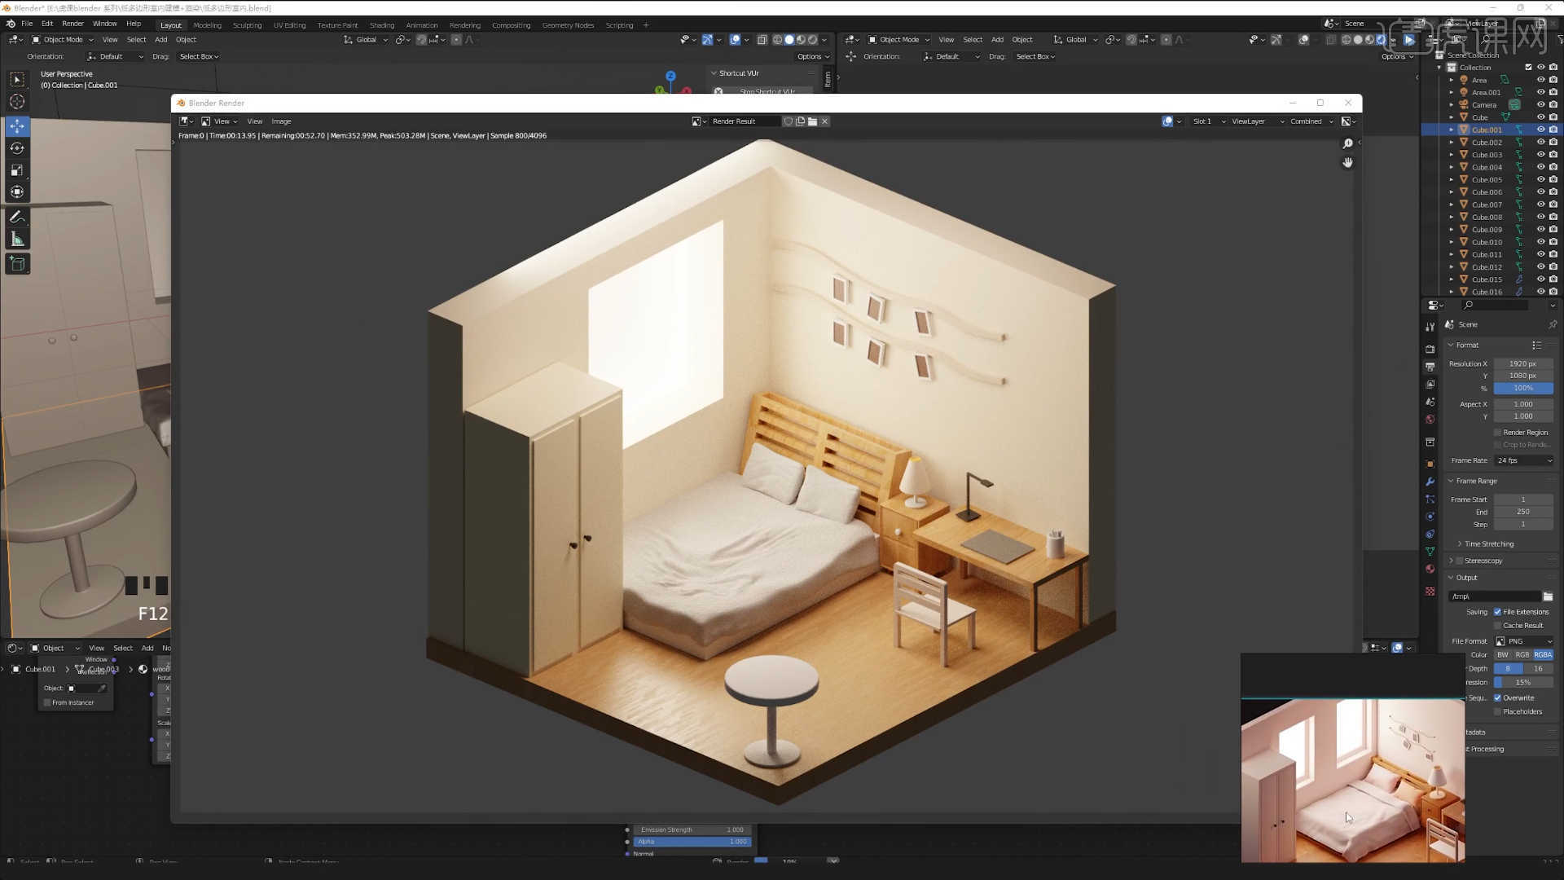
Task: Select the Add Cube tool
Action: (x=17, y=263)
